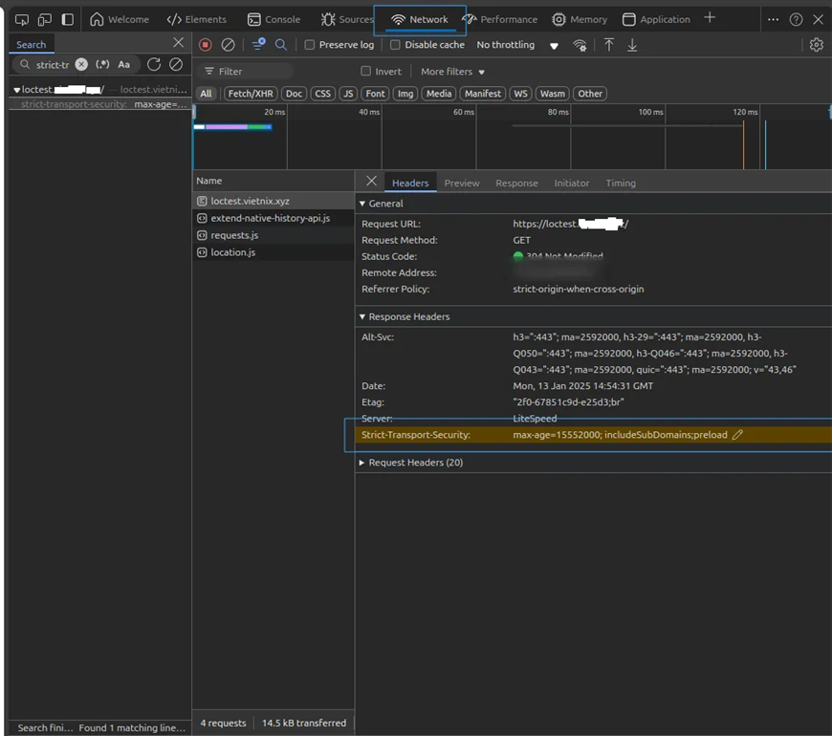
Task: Switch to the Elements tab
Action: [x=196, y=20]
